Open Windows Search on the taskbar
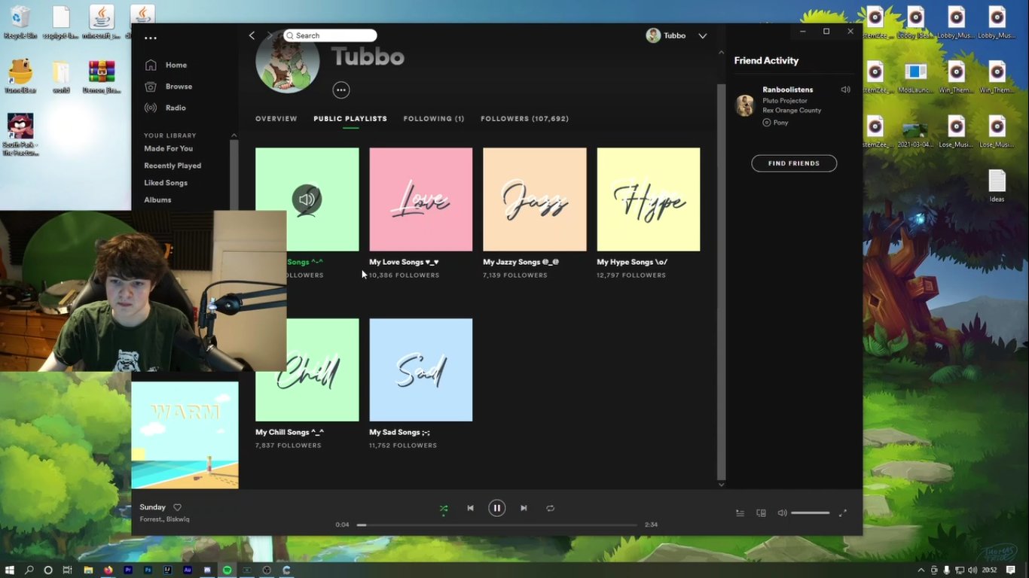 (29, 570)
